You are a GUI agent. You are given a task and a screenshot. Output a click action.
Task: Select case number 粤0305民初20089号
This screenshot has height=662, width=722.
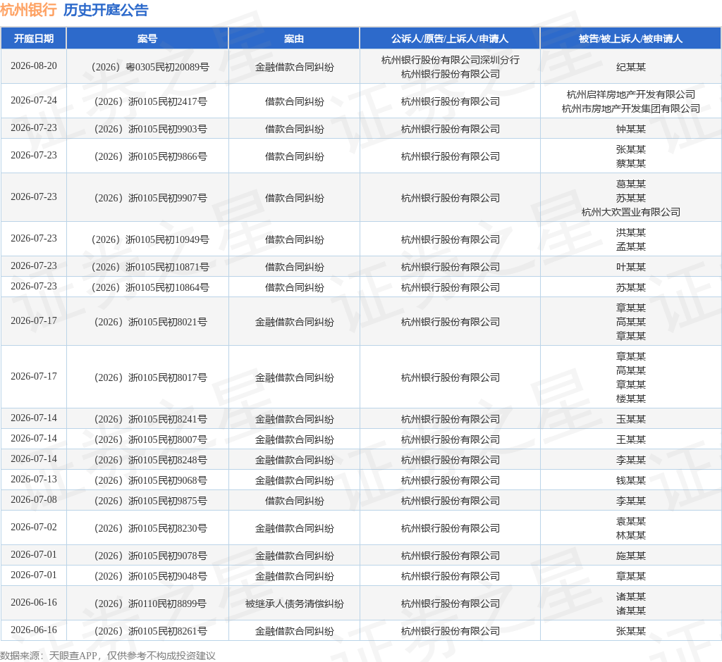pyautogui.click(x=150, y=67)
